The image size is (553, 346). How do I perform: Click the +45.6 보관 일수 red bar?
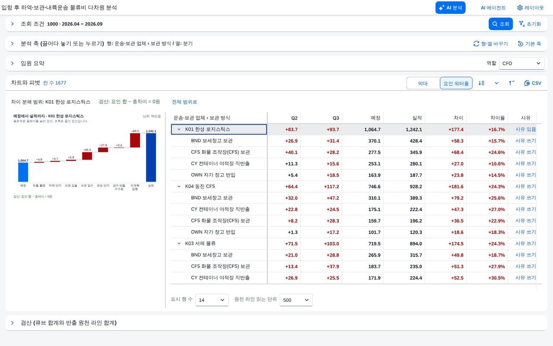87,156
